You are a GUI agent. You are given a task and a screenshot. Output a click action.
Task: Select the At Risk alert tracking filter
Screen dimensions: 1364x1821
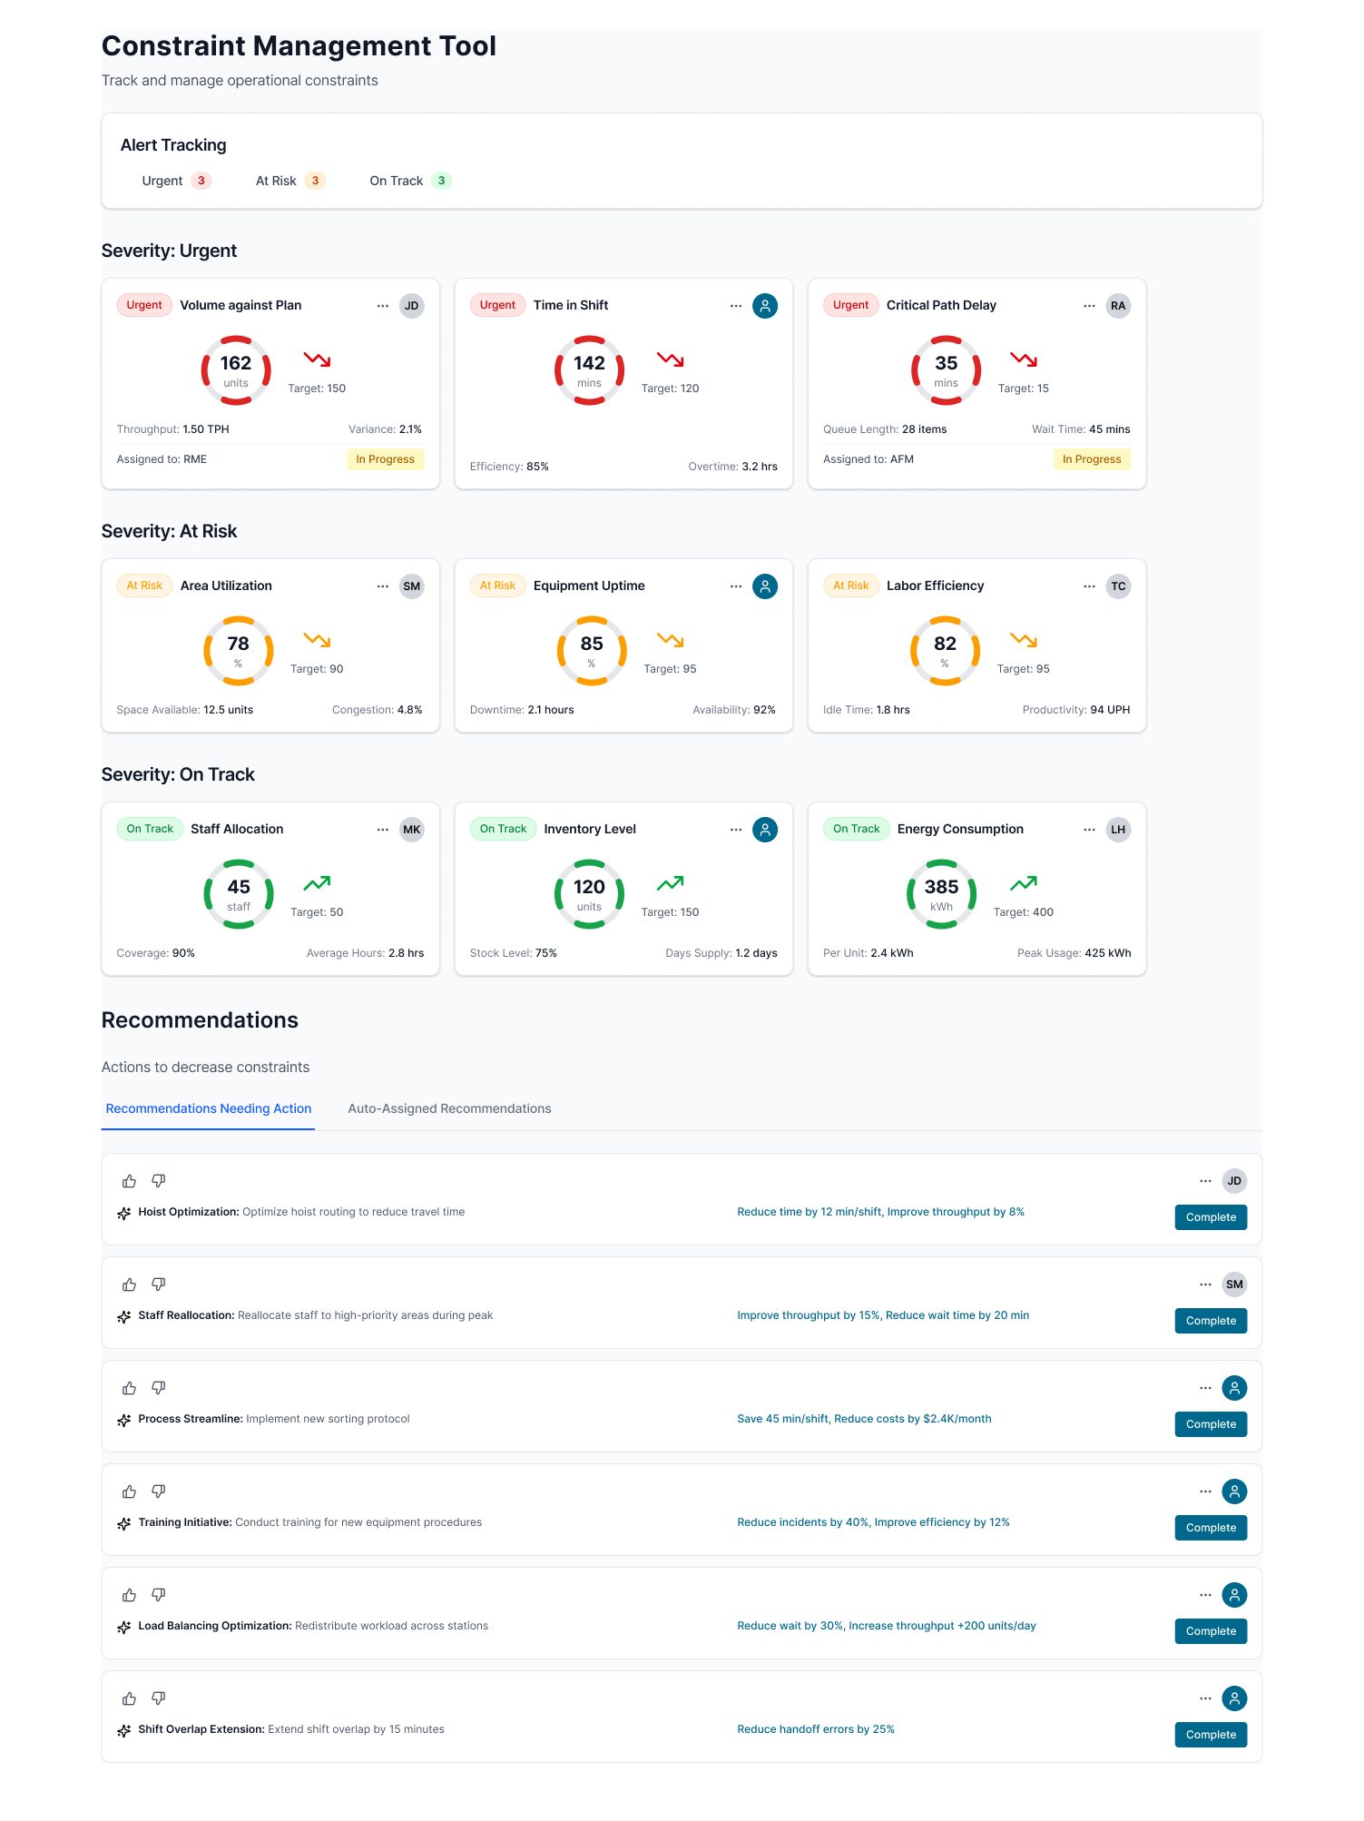pyautogui.click(x=289, y=181)
